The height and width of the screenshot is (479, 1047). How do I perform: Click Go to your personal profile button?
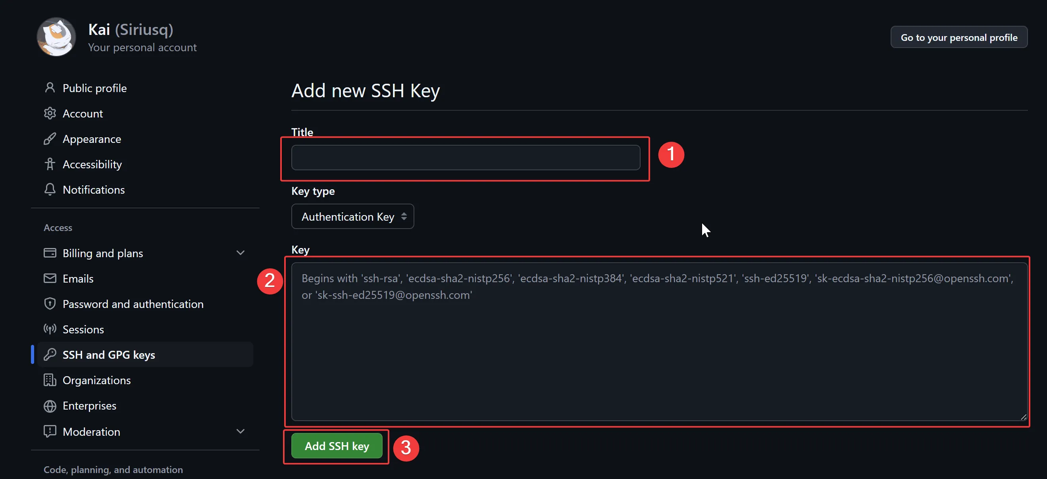pos(958,37)
